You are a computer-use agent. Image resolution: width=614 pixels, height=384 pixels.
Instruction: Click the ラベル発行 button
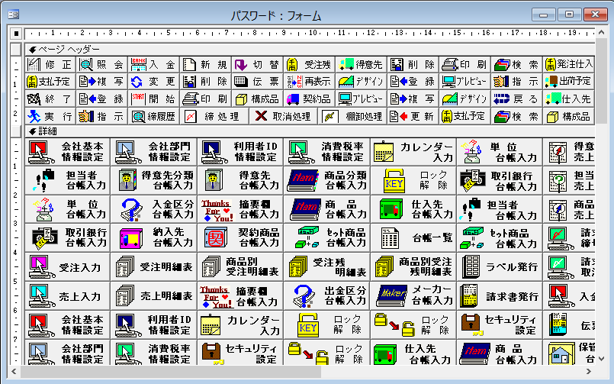(x=500, y=266)
